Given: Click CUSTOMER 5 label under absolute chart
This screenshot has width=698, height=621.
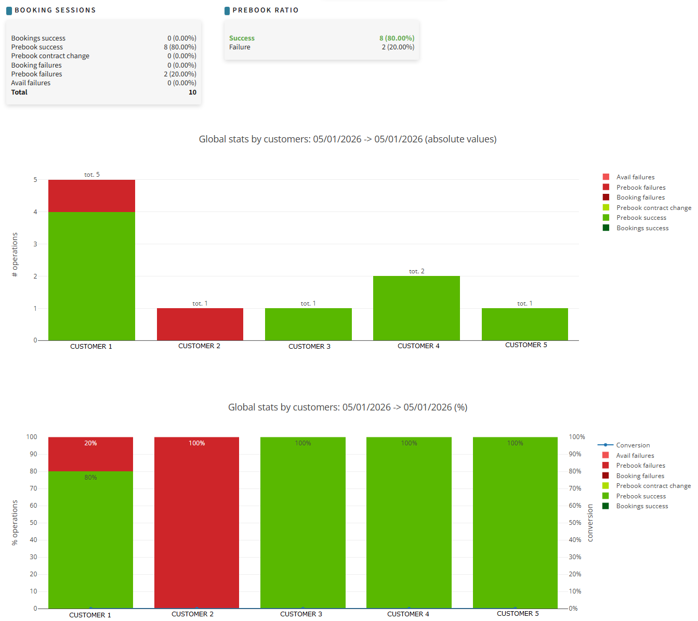Looking at the screenshot, I should click(525, 345).
